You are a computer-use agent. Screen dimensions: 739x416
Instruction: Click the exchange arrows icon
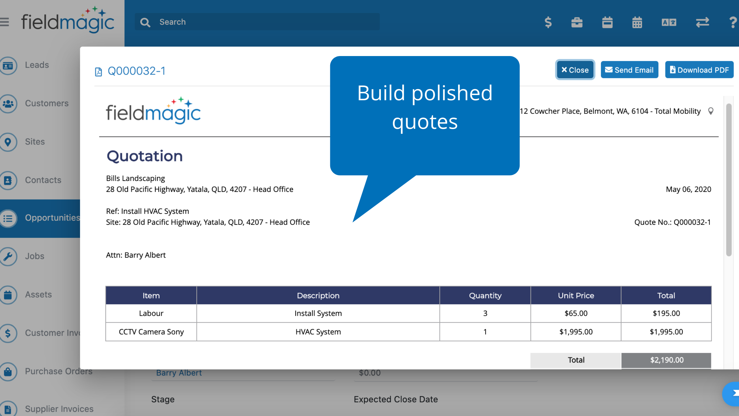click(x=702, y=22)
